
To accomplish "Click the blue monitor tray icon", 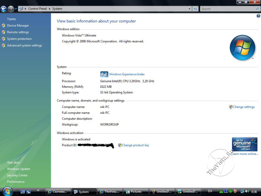I will pyautogui.click(x=226, y=191).
